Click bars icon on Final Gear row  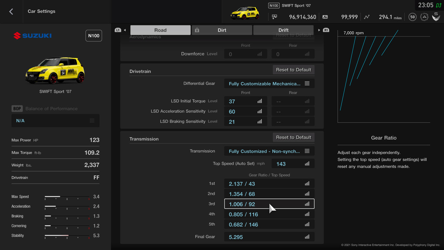coord(307,237)
